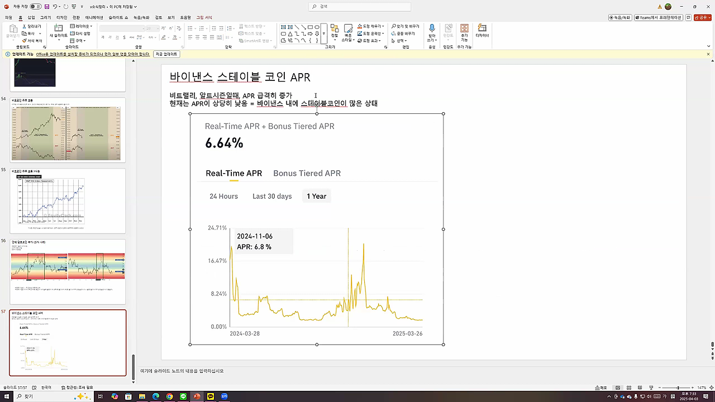Image resolution: width=715 pixels, height=402 pixels.
Task: Collapse the ribbon with the chevron arrow
Action: click(708, 47)
